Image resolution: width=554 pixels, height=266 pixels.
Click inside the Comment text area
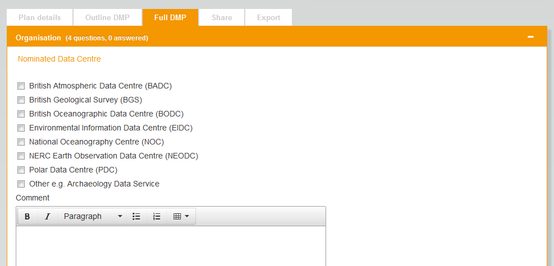click(x=171, y=245)
